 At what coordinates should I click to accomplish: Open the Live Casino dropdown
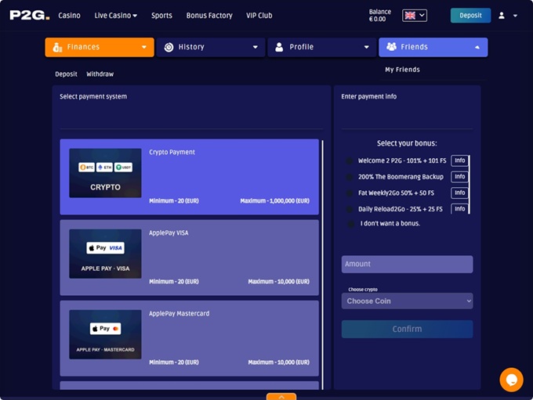[115, 16]
